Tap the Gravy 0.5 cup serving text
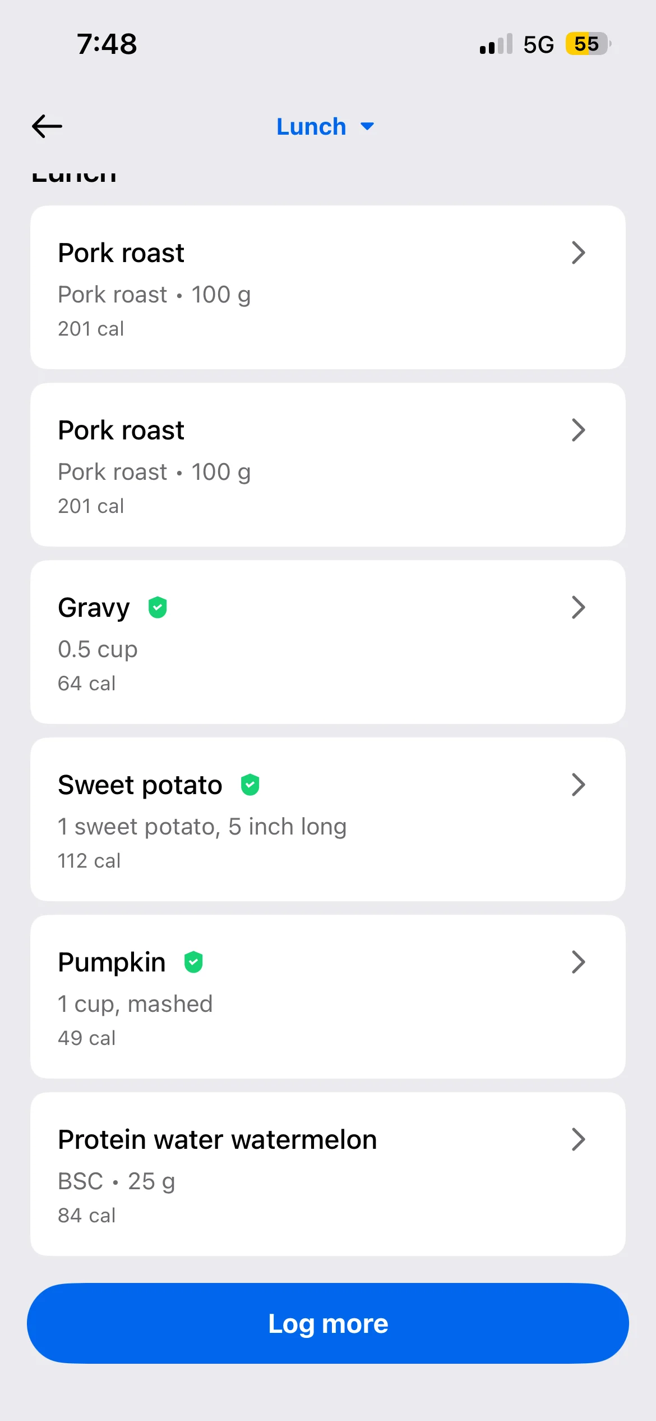 coord(98,649)
